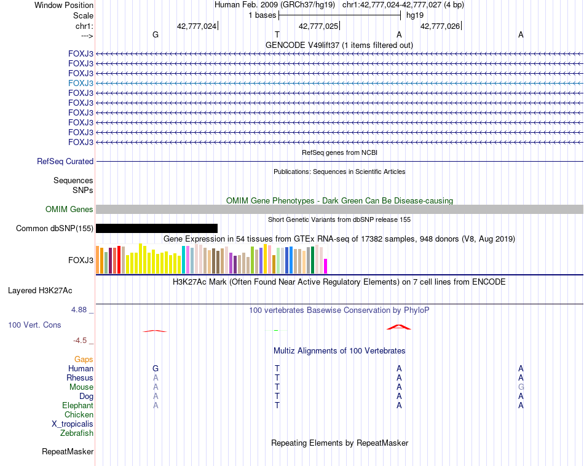
Task: Click the gray OMIM Genes bar
Action: [x=339, y=210]
